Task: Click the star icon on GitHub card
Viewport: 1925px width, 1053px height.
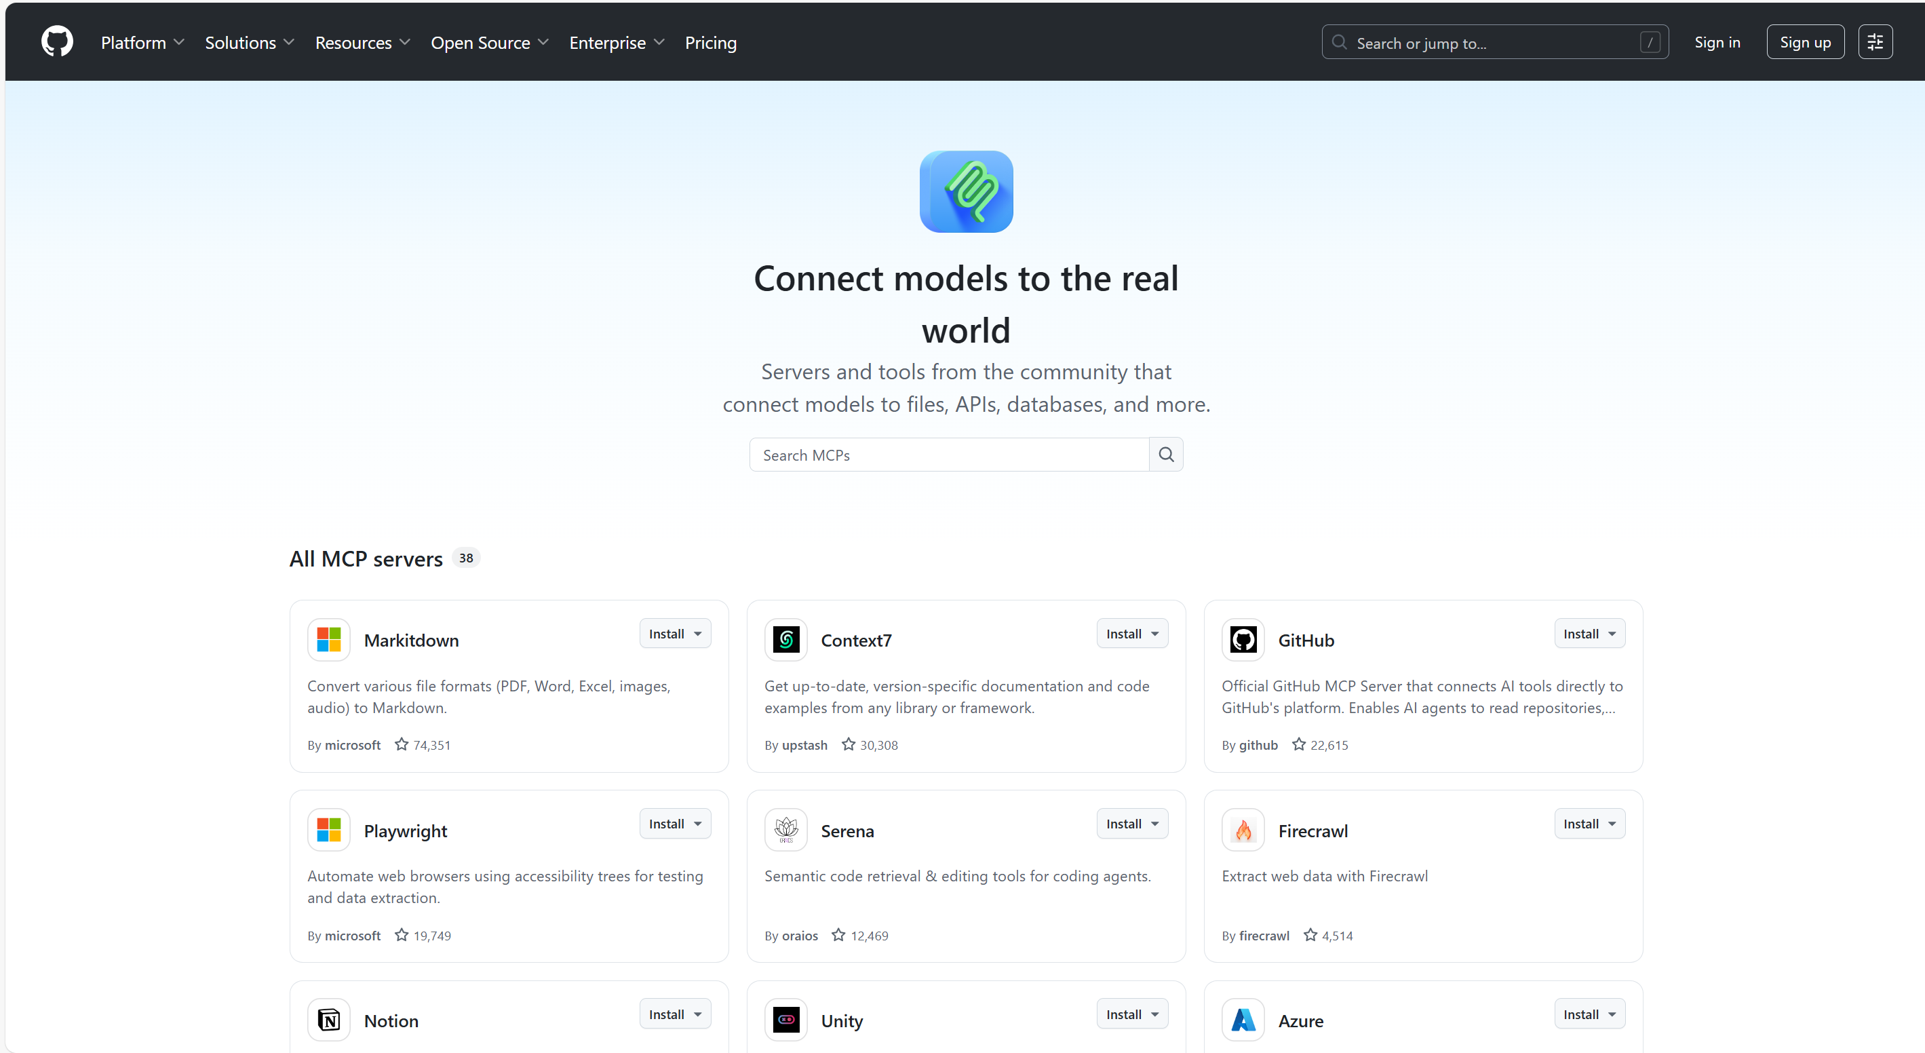Action: pyautogui.click(x=1299, y=744)
